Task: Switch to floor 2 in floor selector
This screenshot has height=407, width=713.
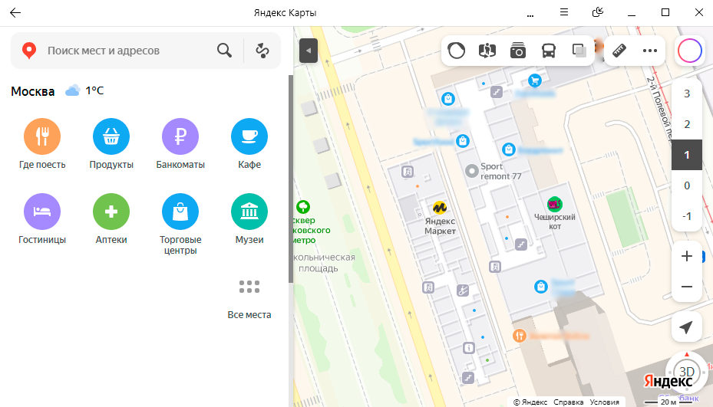Action: 687,124
